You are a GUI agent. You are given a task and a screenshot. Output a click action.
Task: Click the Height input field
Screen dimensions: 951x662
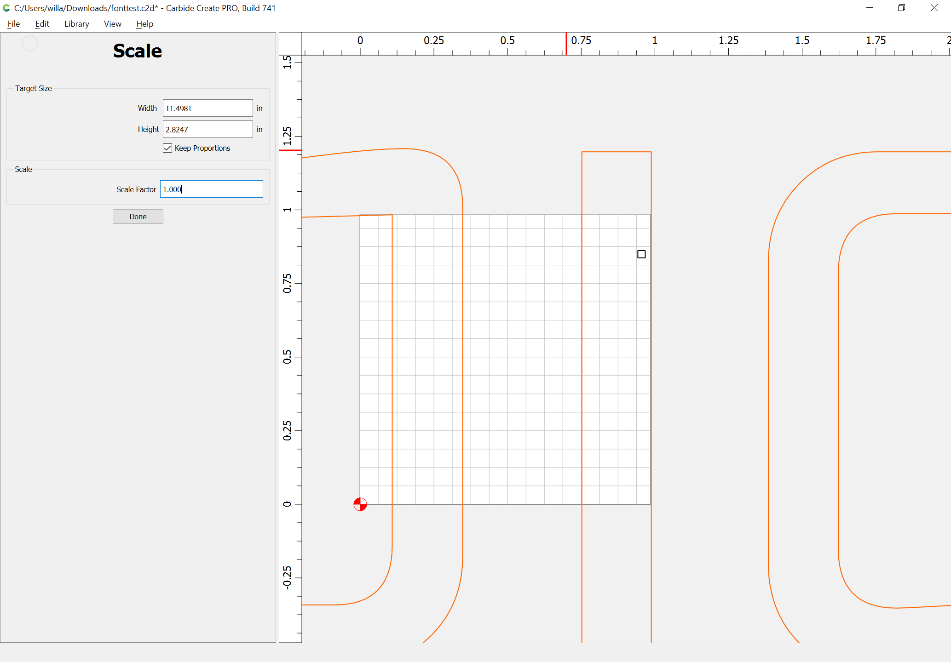[207, 129]
